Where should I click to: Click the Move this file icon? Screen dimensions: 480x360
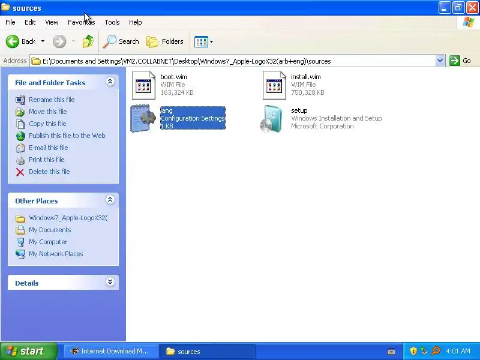(x=20, y=112)
